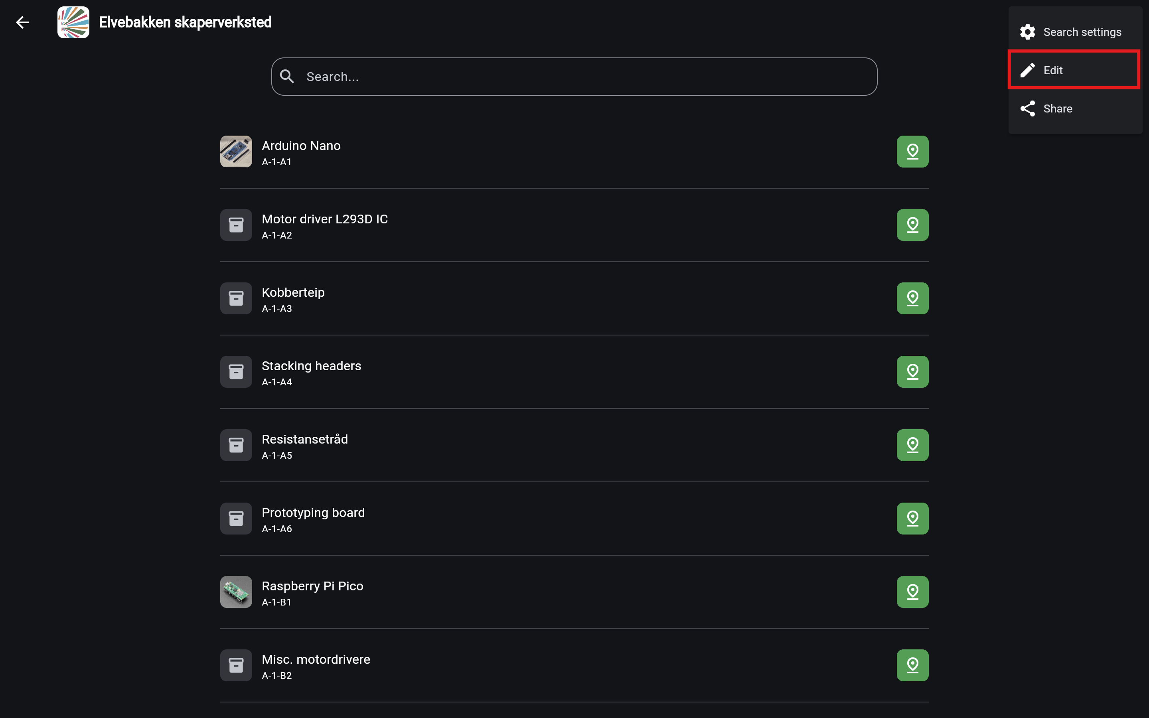Show Kobberteip location with pin icon
Image resolution: width=1149 pixels, height=718 pixels.
tap(912, 298)
